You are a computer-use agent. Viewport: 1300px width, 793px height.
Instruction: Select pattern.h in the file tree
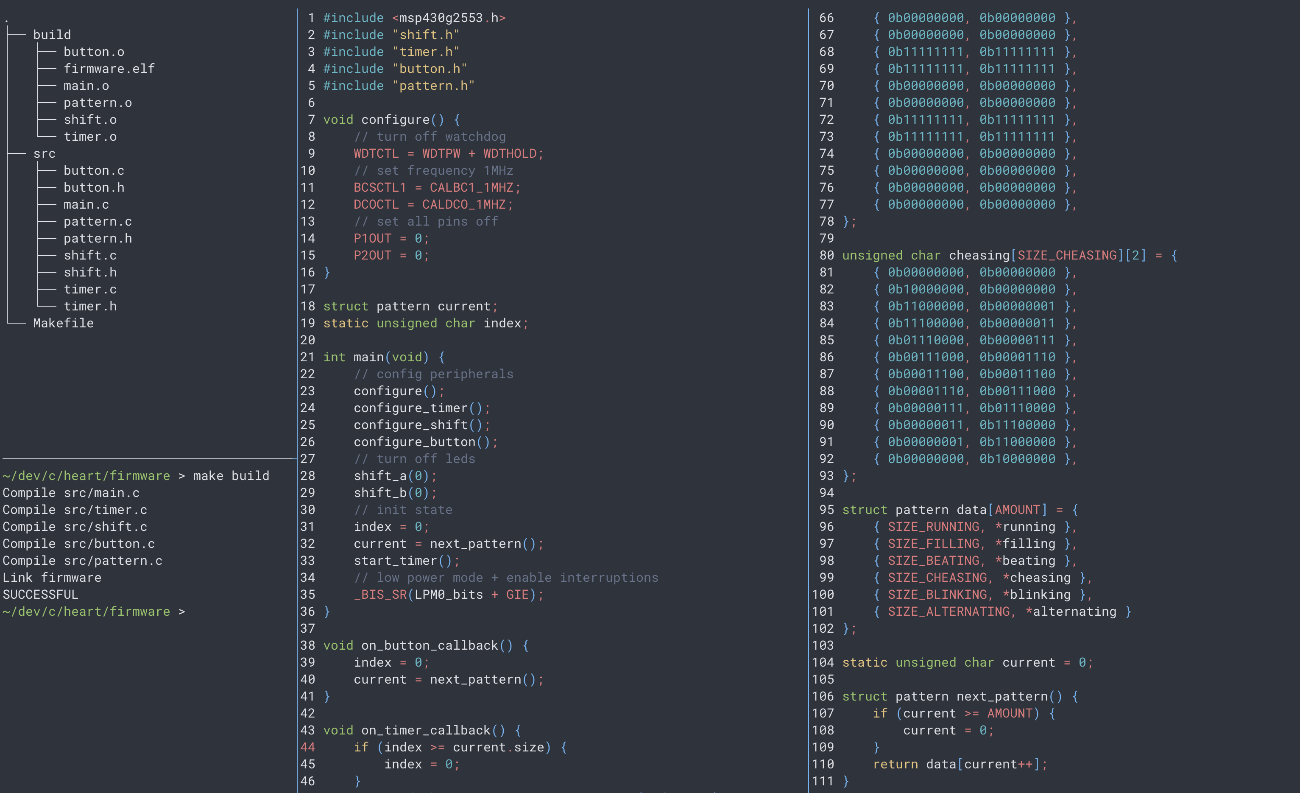coord(98,238)
